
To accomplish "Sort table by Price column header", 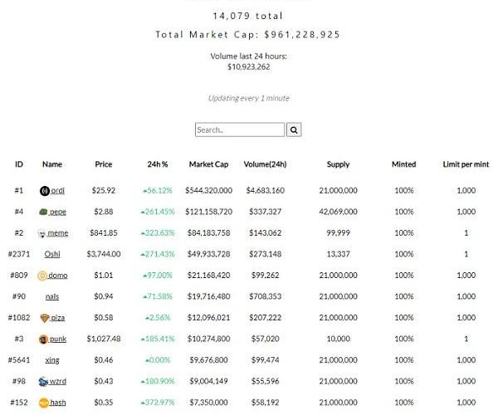I will (x=104, y=164).
